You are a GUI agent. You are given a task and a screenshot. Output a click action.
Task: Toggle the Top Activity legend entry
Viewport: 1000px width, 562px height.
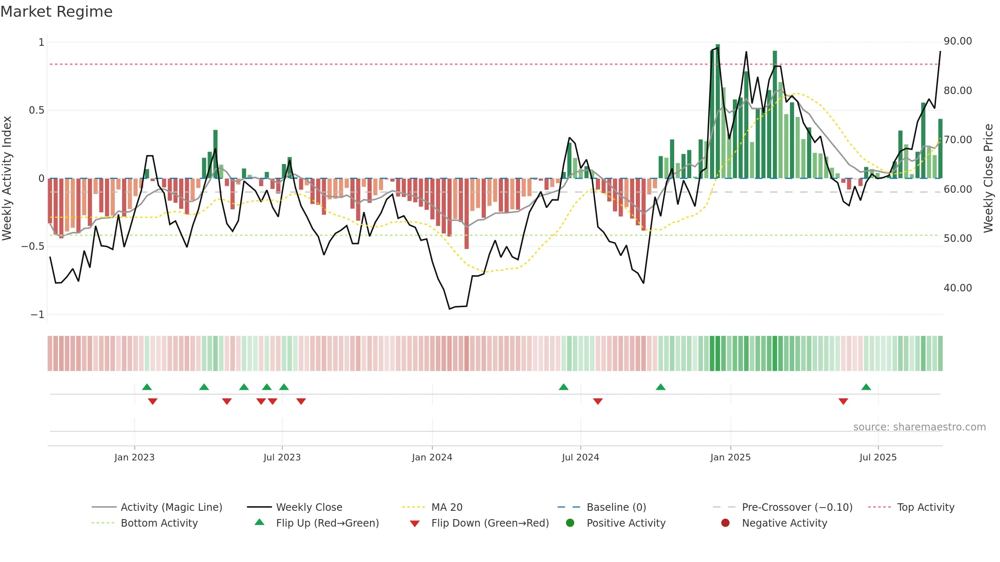point(911,507)
